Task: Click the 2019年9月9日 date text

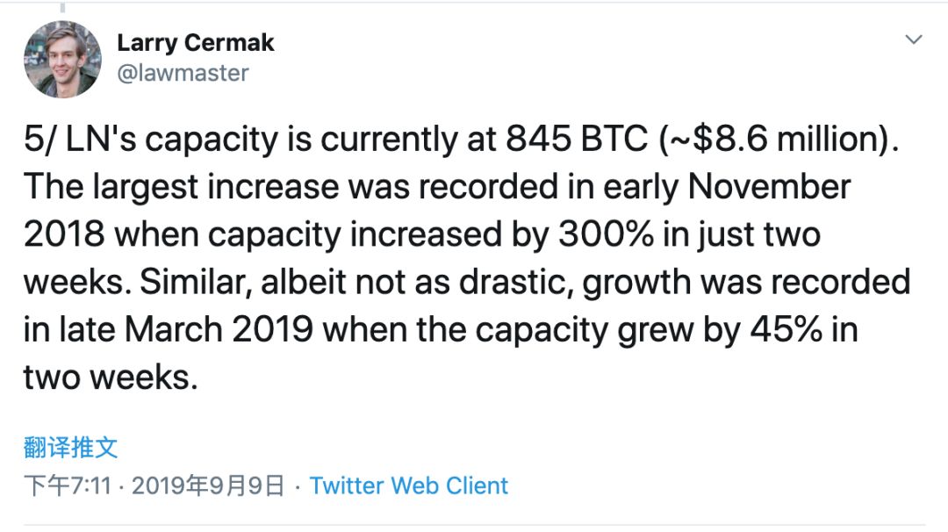Action: [x=208, y=485]
